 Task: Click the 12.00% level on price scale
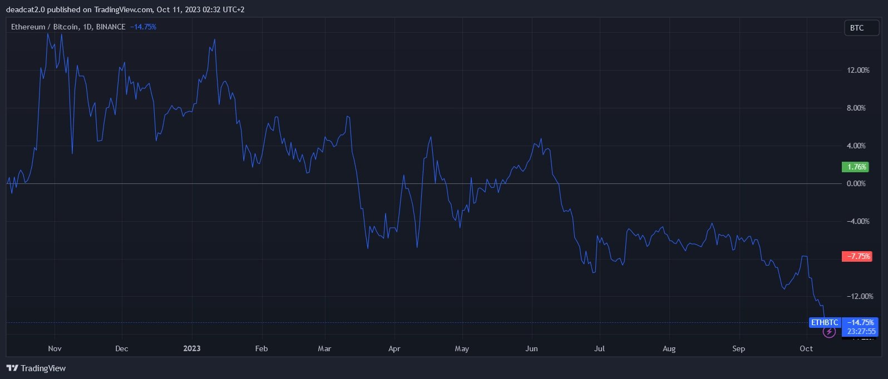[x=857, y=70]
